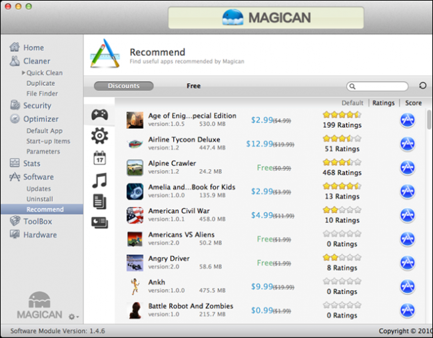Open Updates under Software

pyautogui.click(x=39, y=189)
